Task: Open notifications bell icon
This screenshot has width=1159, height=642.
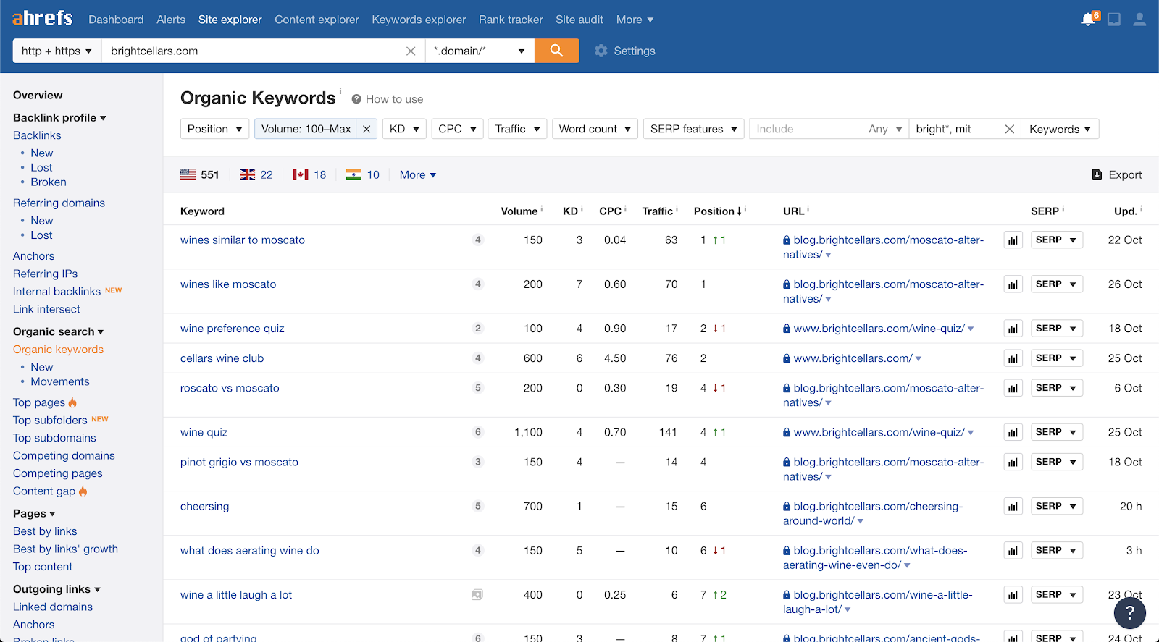Action: pos(1087,20)
